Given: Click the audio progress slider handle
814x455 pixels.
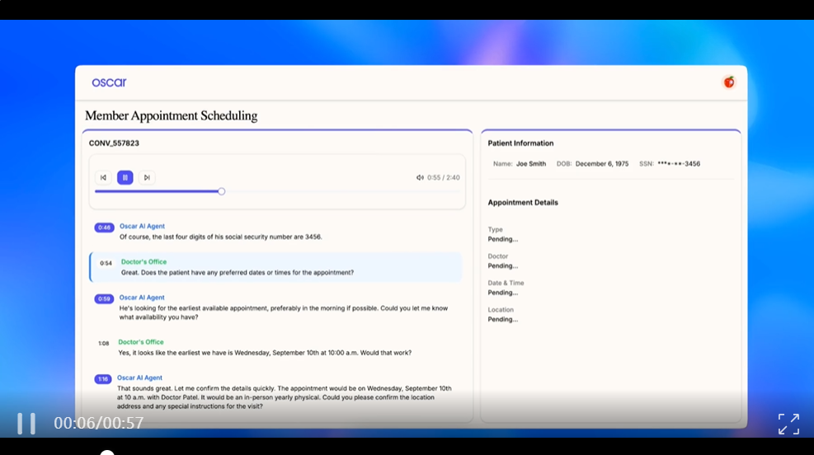Looking at the screenshot, I should point(222,191).
